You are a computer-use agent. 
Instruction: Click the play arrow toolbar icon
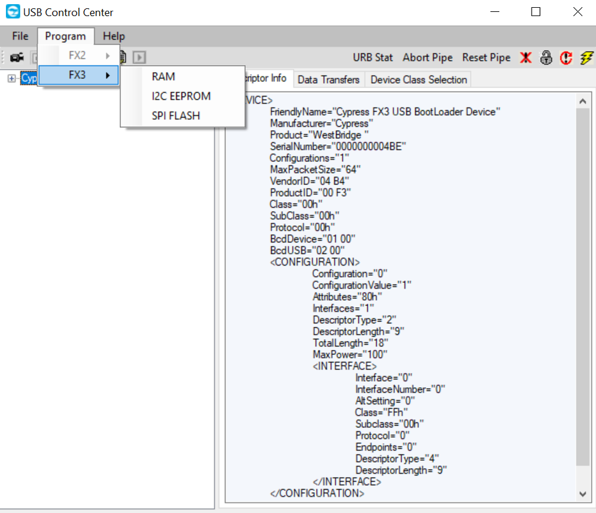tap(139, 57)
